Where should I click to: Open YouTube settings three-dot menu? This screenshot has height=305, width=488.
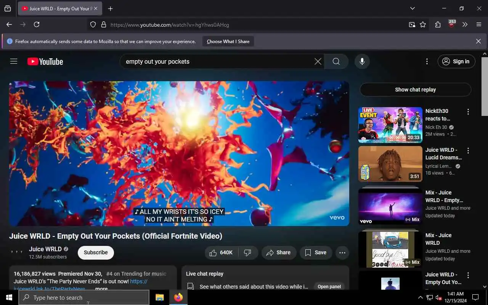[x=427, y=61]
